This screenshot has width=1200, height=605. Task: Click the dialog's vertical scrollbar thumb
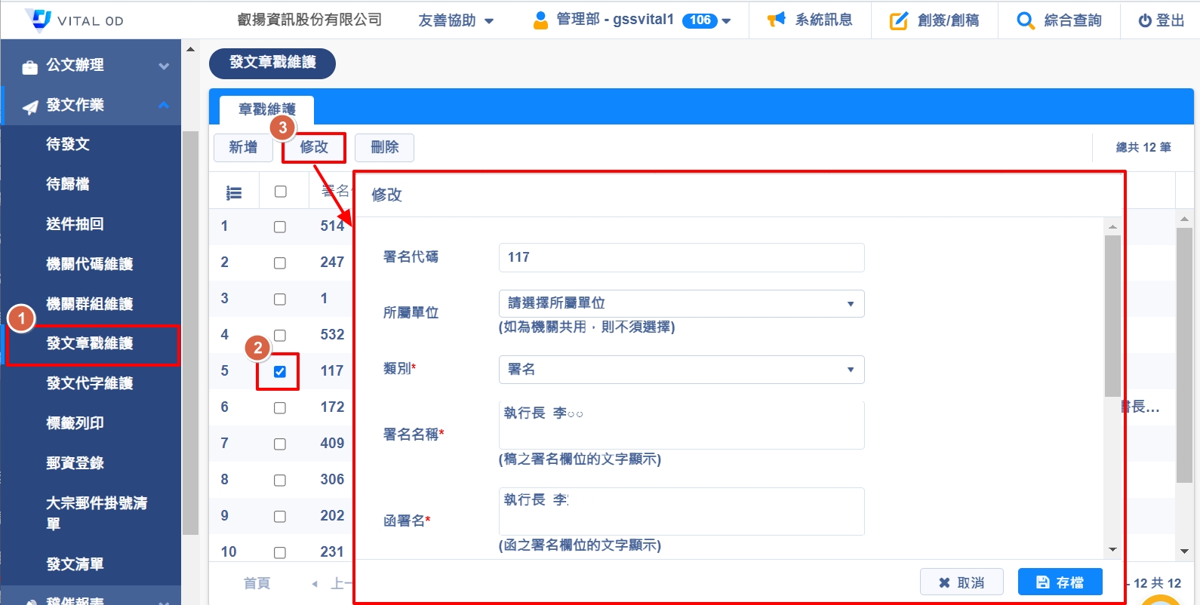pyautogui.click(x=1112, y=315)
